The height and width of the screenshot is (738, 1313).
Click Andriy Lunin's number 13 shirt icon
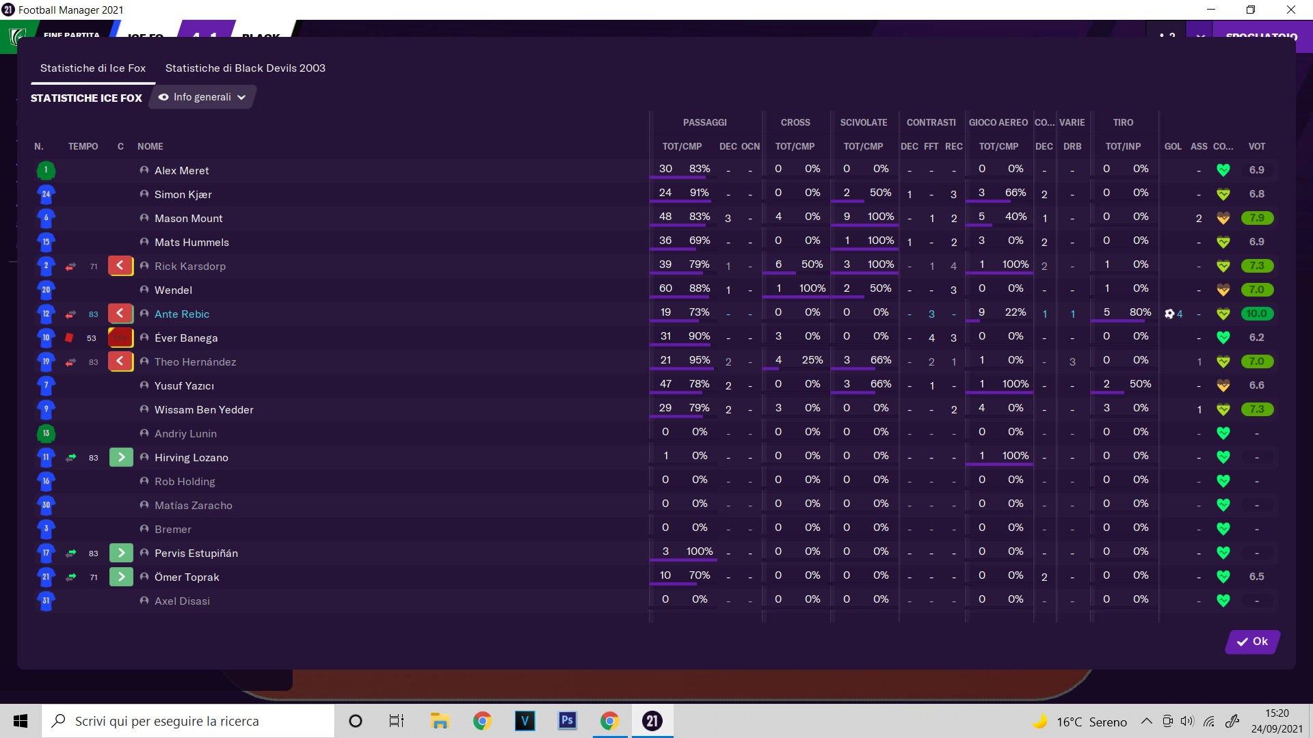coord(46,433)
